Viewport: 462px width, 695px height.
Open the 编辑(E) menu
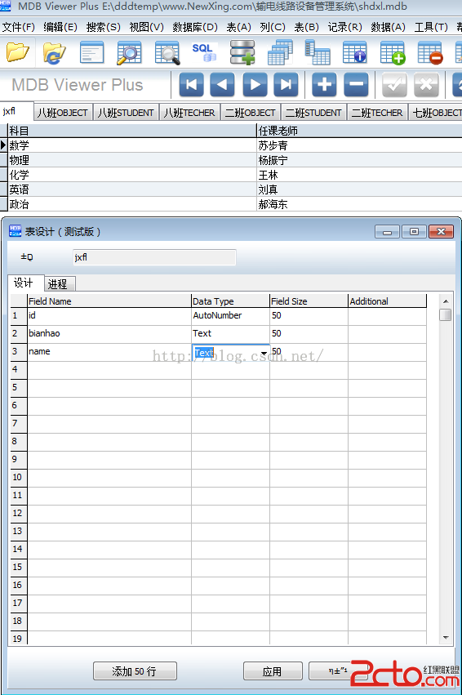tap(60, 28)
